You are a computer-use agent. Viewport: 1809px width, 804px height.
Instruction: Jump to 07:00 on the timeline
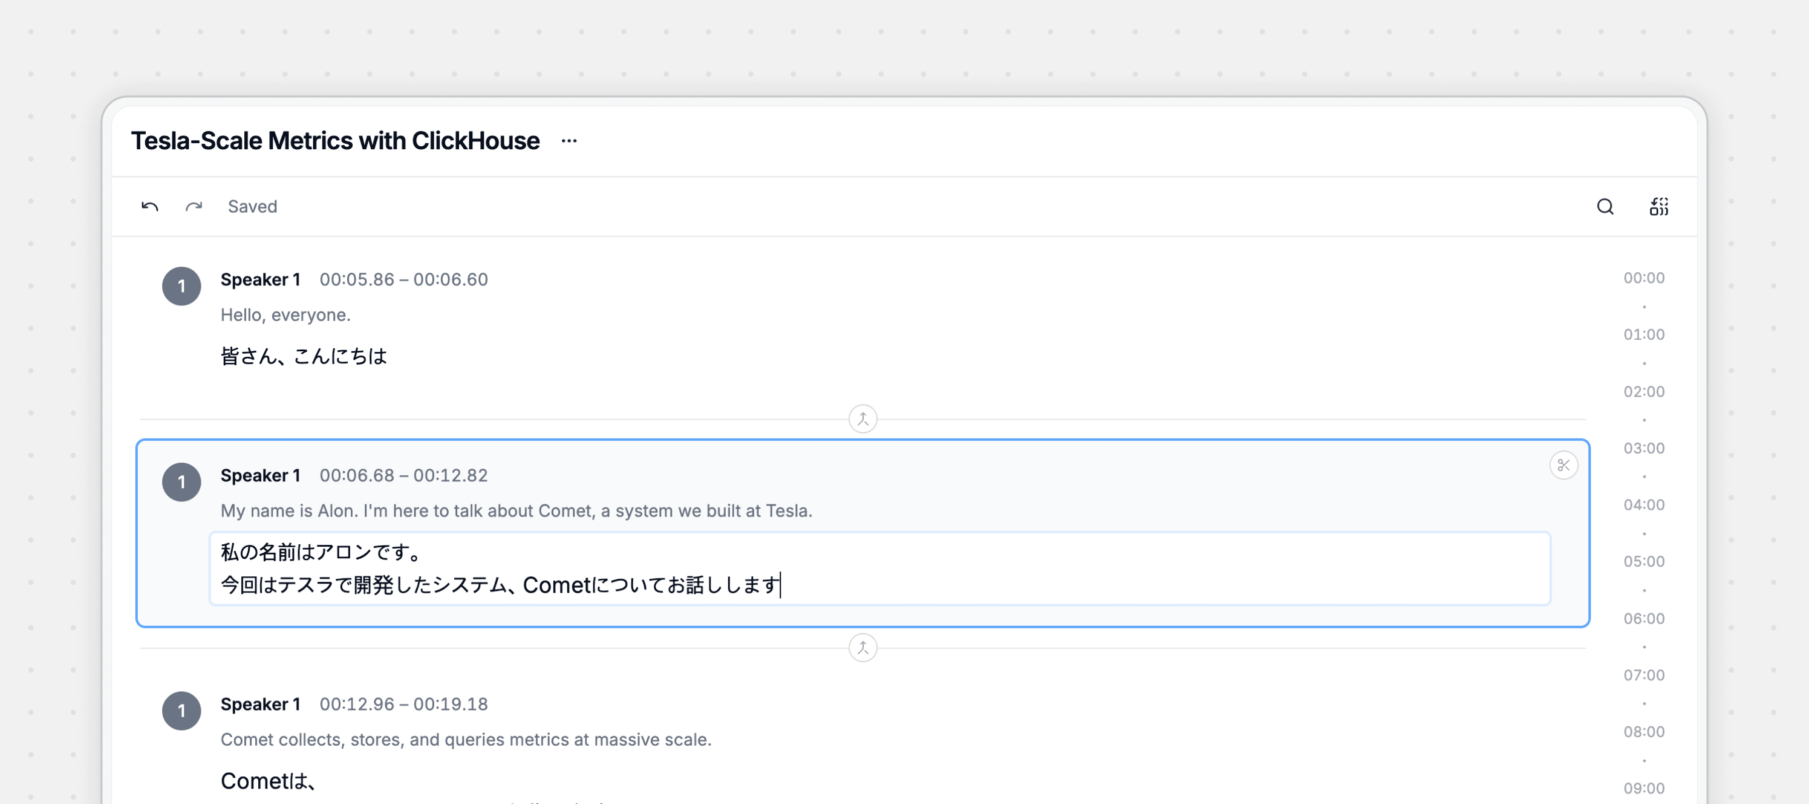pyautogui.click(x=1643, y=675)
